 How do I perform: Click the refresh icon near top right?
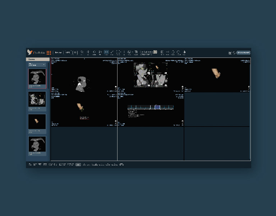click(x=234, y=53)
